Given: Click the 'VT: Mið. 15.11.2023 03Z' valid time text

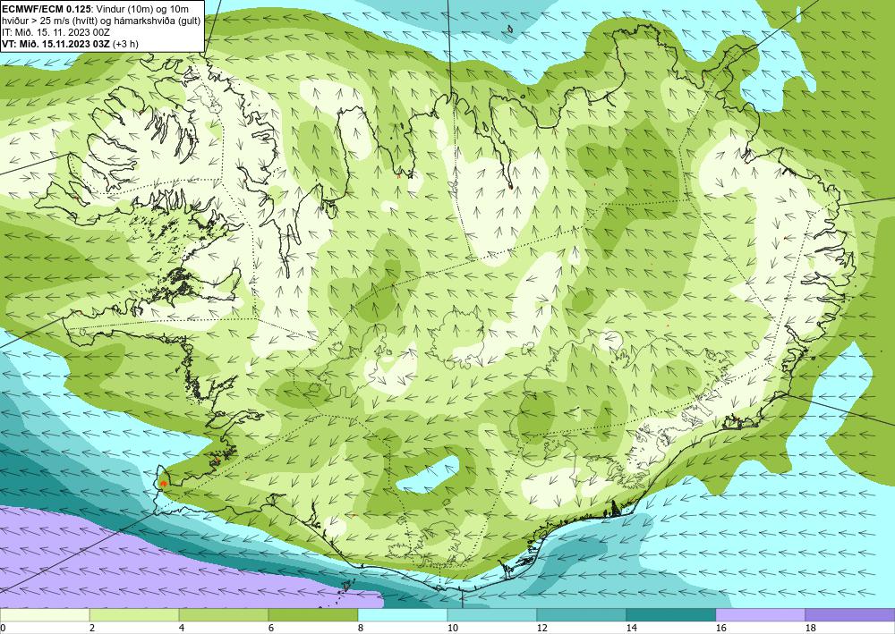Looking at the screenshot, I should coord(55,44).
